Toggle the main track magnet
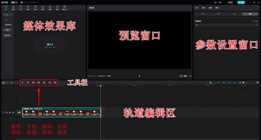This screenshot has height=140, width=261. click(x=218, y=82)
